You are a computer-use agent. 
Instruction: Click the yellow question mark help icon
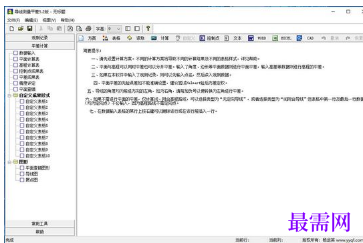(148, 29)
